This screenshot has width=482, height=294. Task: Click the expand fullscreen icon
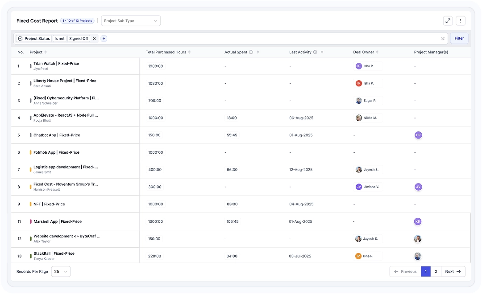click(448, 21)
